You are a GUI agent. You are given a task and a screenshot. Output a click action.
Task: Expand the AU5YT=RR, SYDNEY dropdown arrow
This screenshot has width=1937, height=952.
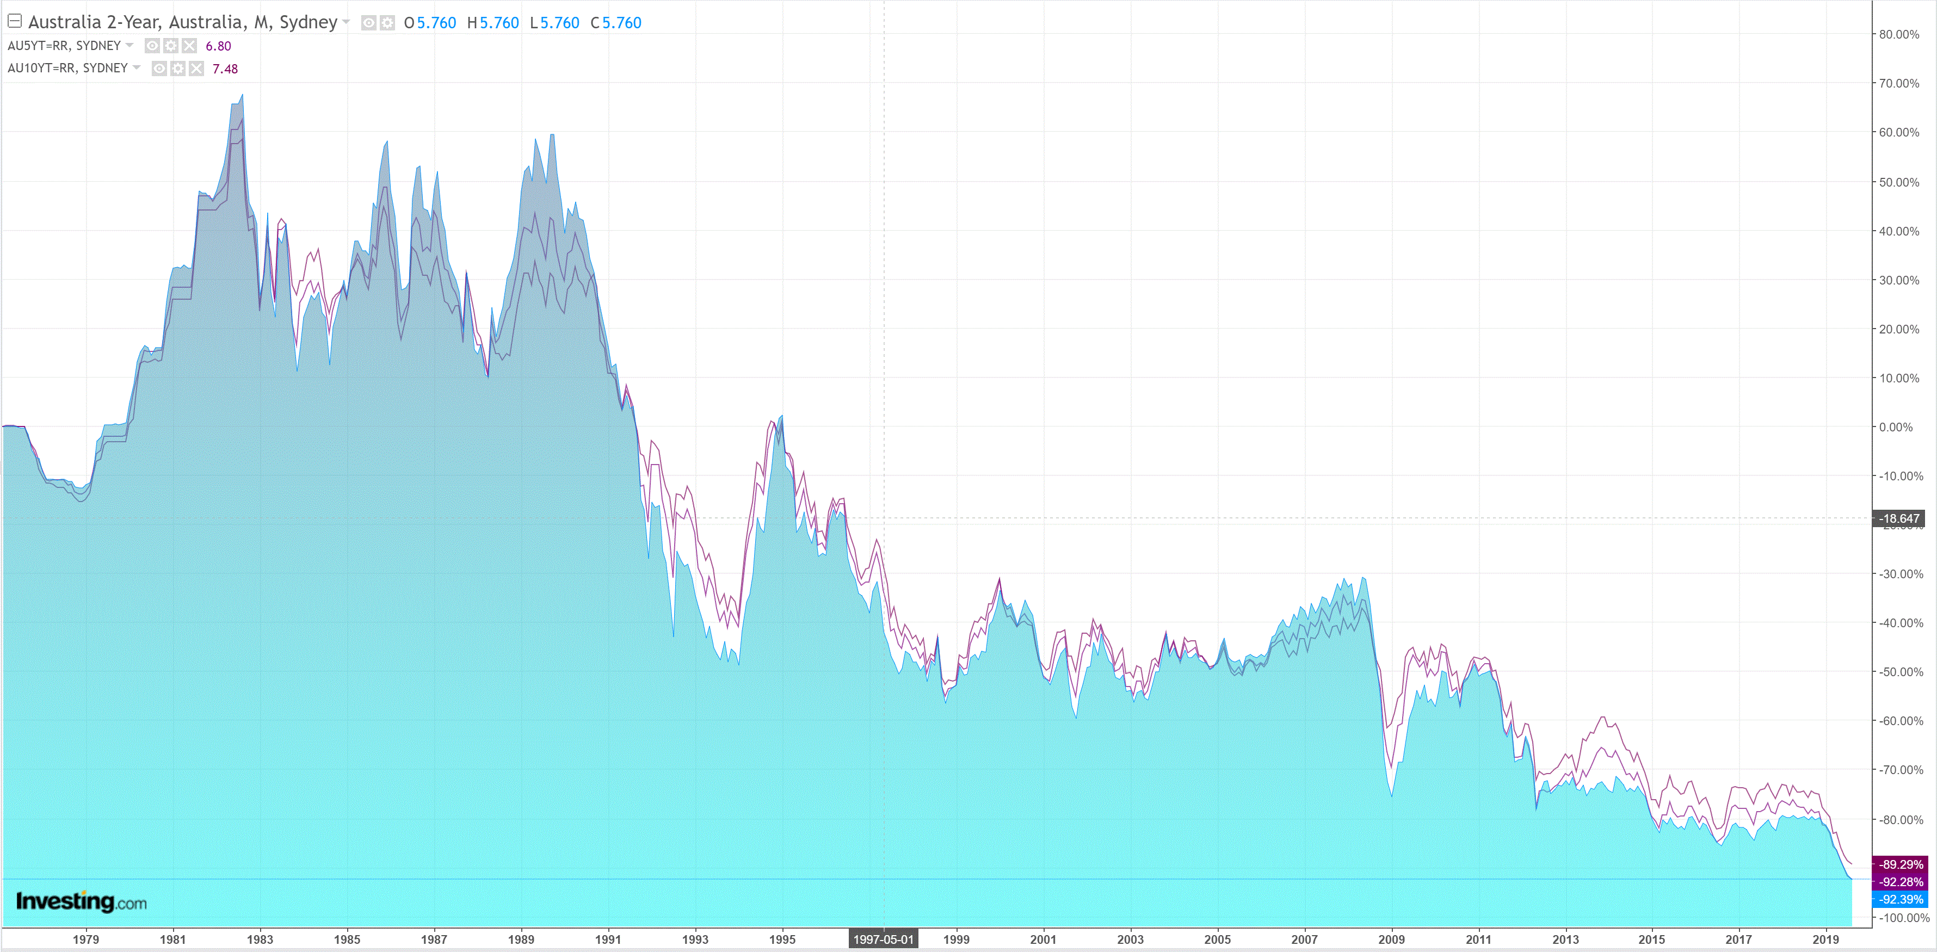click(130, 45)
